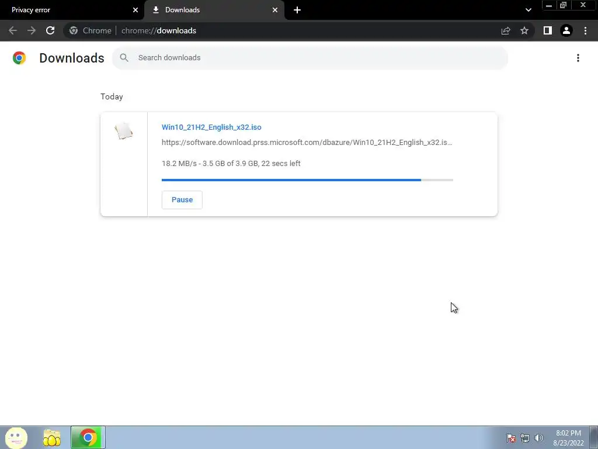Bookmark this tab with the star icon
Viewport: 598px width, 449px height.
click(x=524, y=30)
